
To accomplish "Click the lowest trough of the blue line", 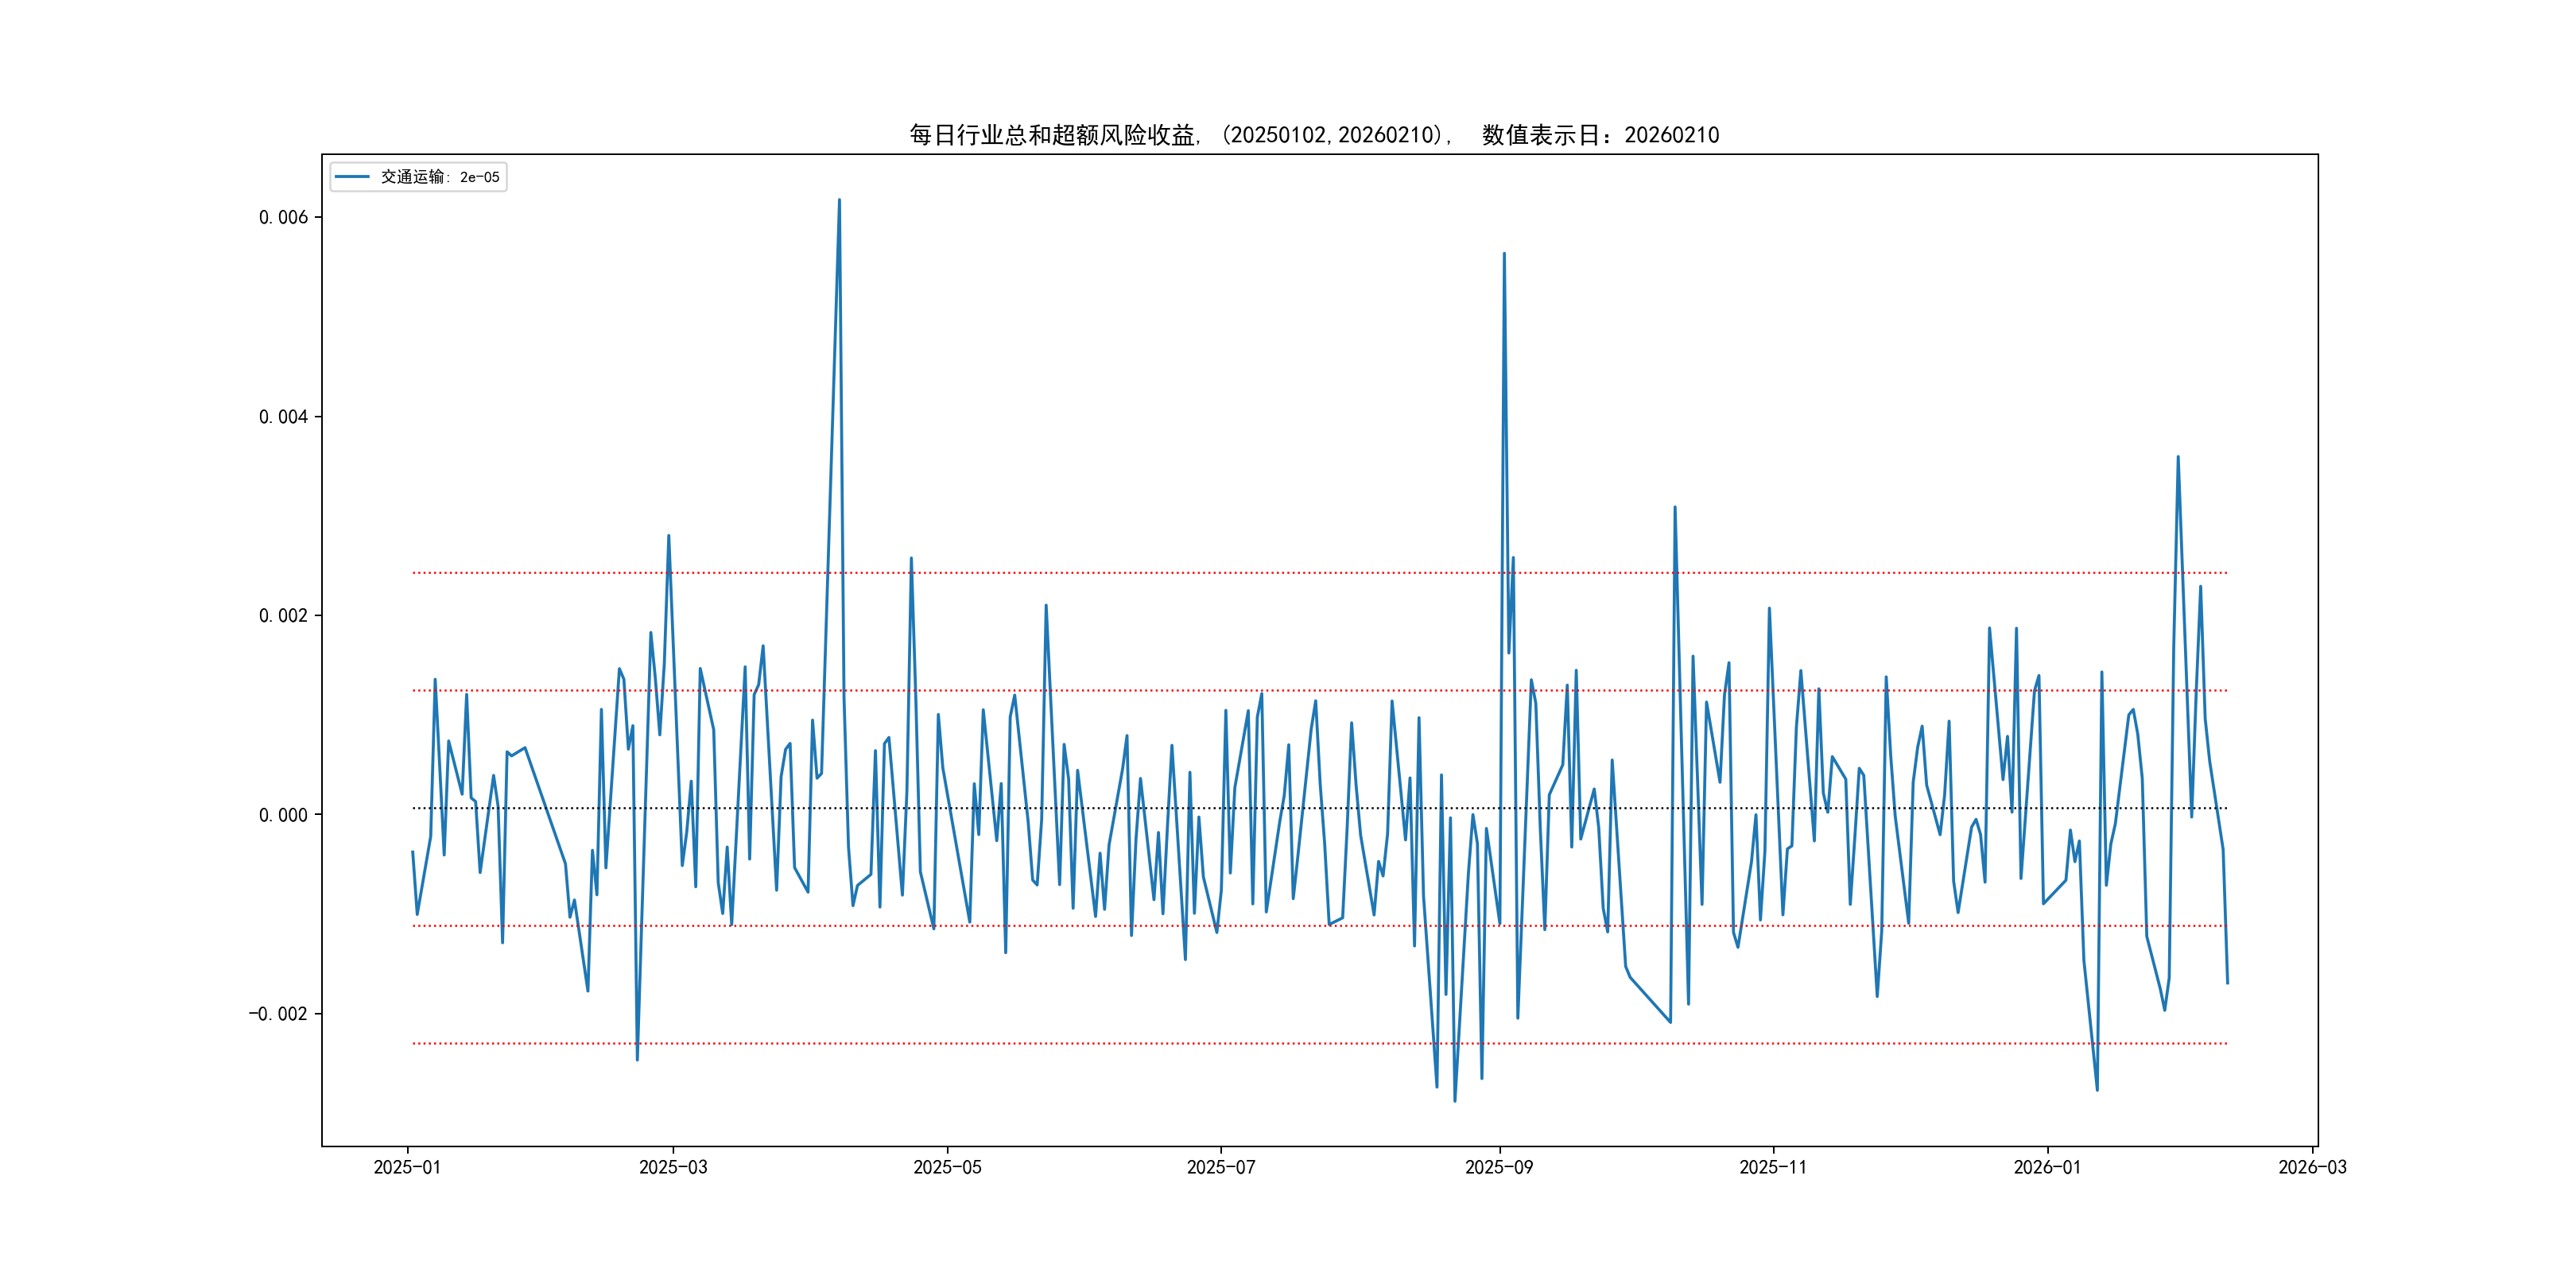I will coord(1454,1101).
